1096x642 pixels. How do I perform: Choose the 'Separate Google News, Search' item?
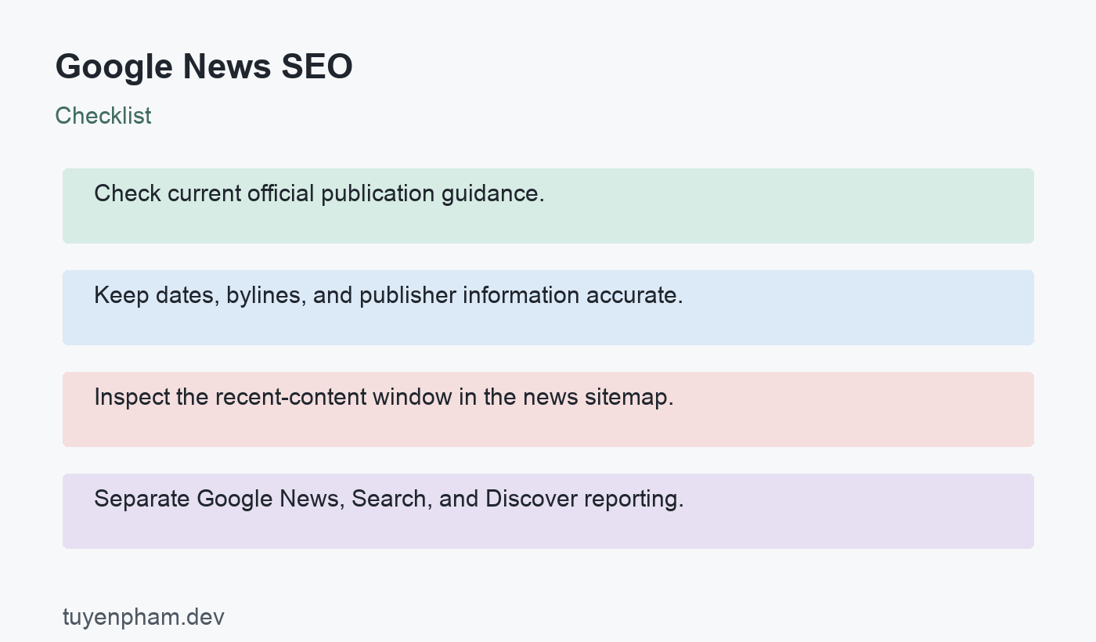click(x=548, y=511)
